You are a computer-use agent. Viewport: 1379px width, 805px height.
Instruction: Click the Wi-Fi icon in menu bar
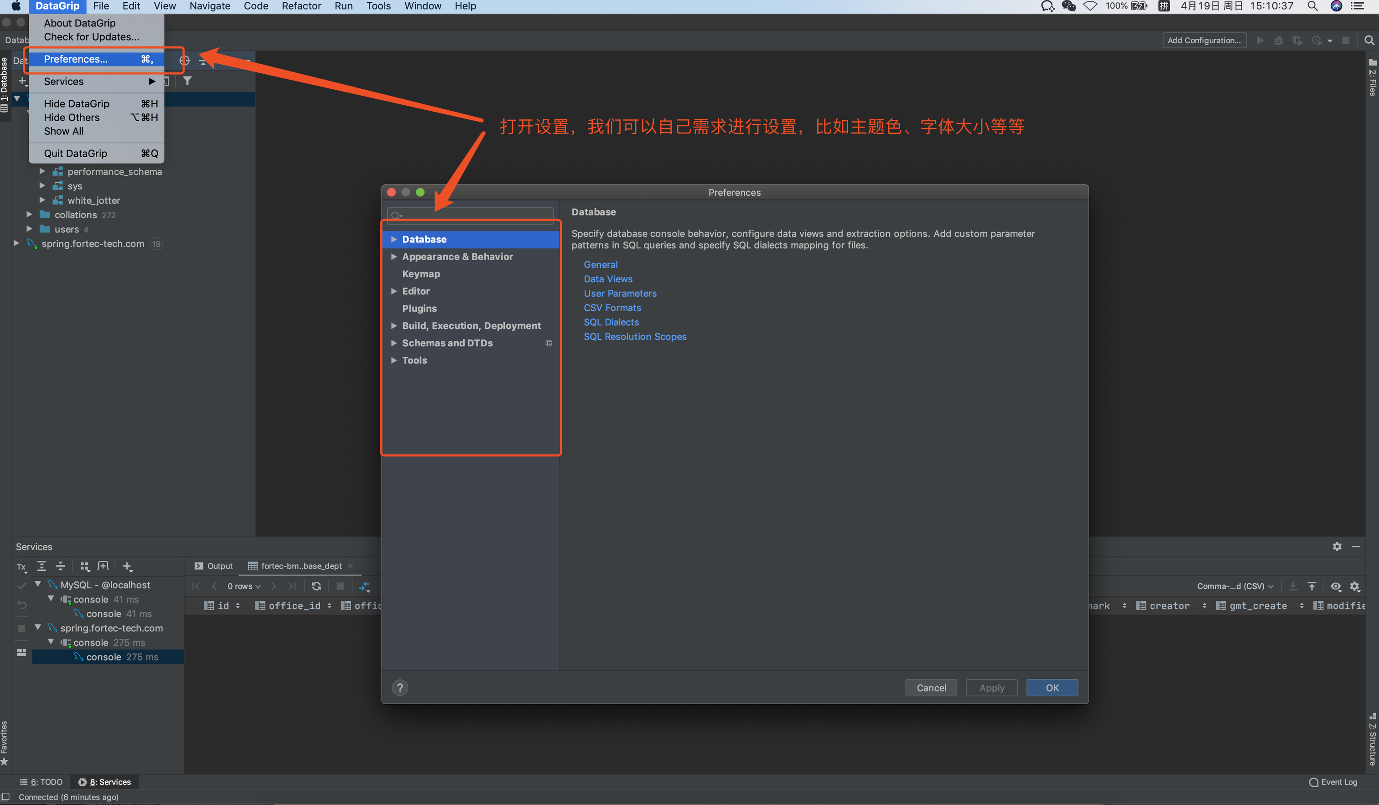[x=1090, y=6]
